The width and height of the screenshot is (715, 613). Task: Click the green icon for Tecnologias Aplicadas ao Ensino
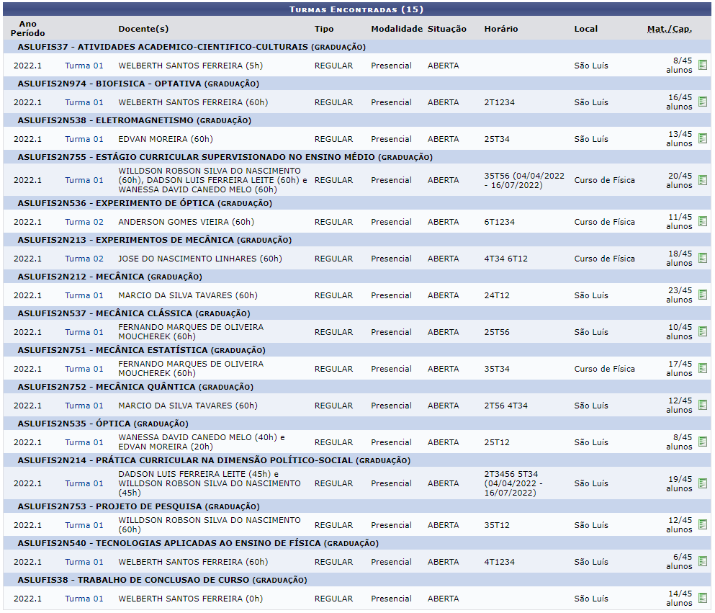point(703,562)
